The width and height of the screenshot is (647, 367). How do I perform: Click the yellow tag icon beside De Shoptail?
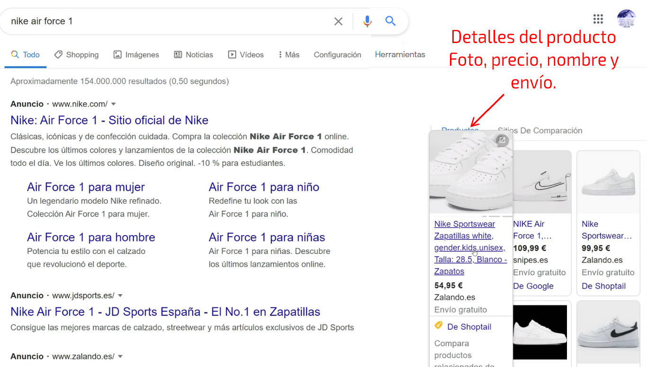point(439,325)
